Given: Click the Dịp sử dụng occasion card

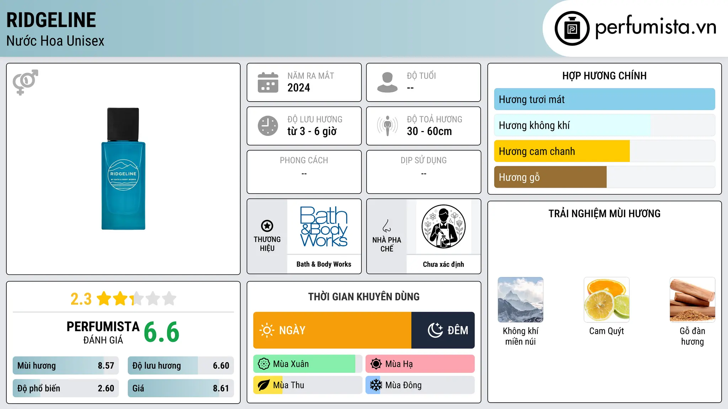Looking at the screenshot, I should pyautogui.click(x=423, y=172).
